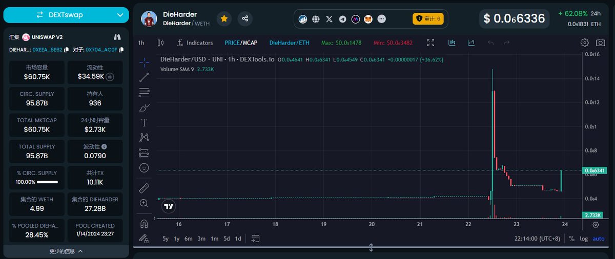
Task: Toggle lock all drawing tools
Action: [x=145, y=239]
